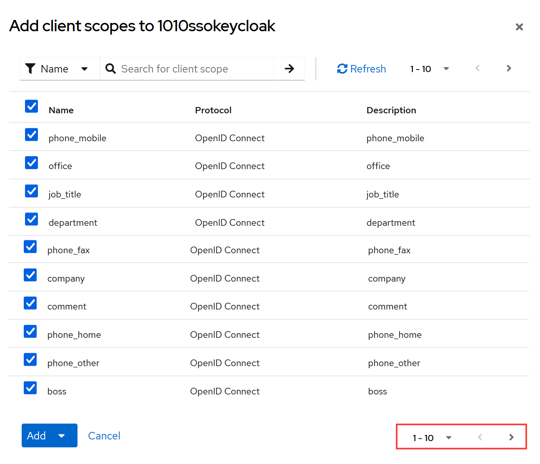Screen dimensions: 540x464
Task: Click the Cancel link
Action: [x=104, y=436]
